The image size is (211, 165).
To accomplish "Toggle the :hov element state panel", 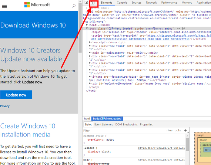I will [x=169, y=131].
